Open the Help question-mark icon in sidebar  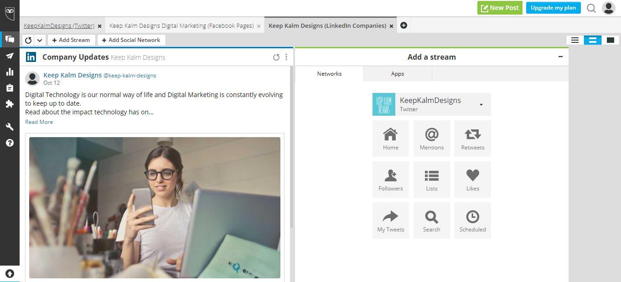(10, 143)
